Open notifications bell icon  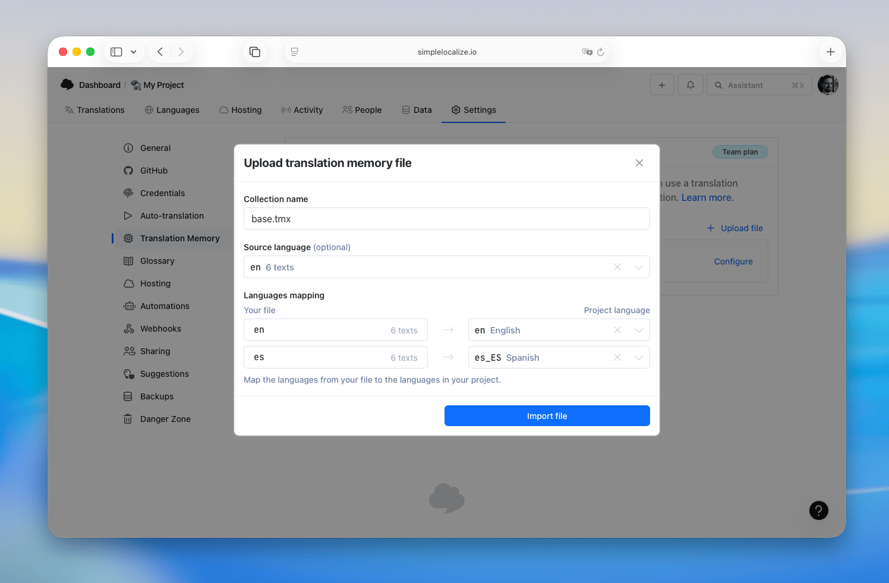tap(690, 85)
